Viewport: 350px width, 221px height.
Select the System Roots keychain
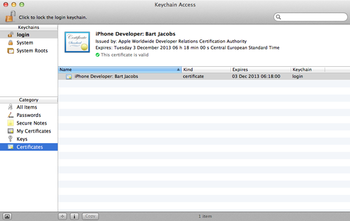coord(29,51)
